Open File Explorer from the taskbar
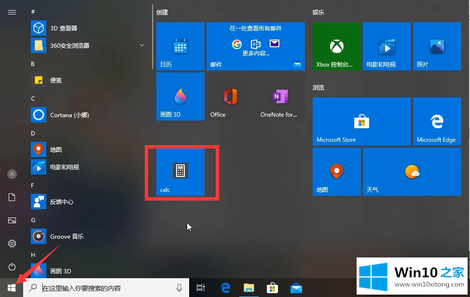Viewport: 470px width, 297px height. [x=249, y=288]
